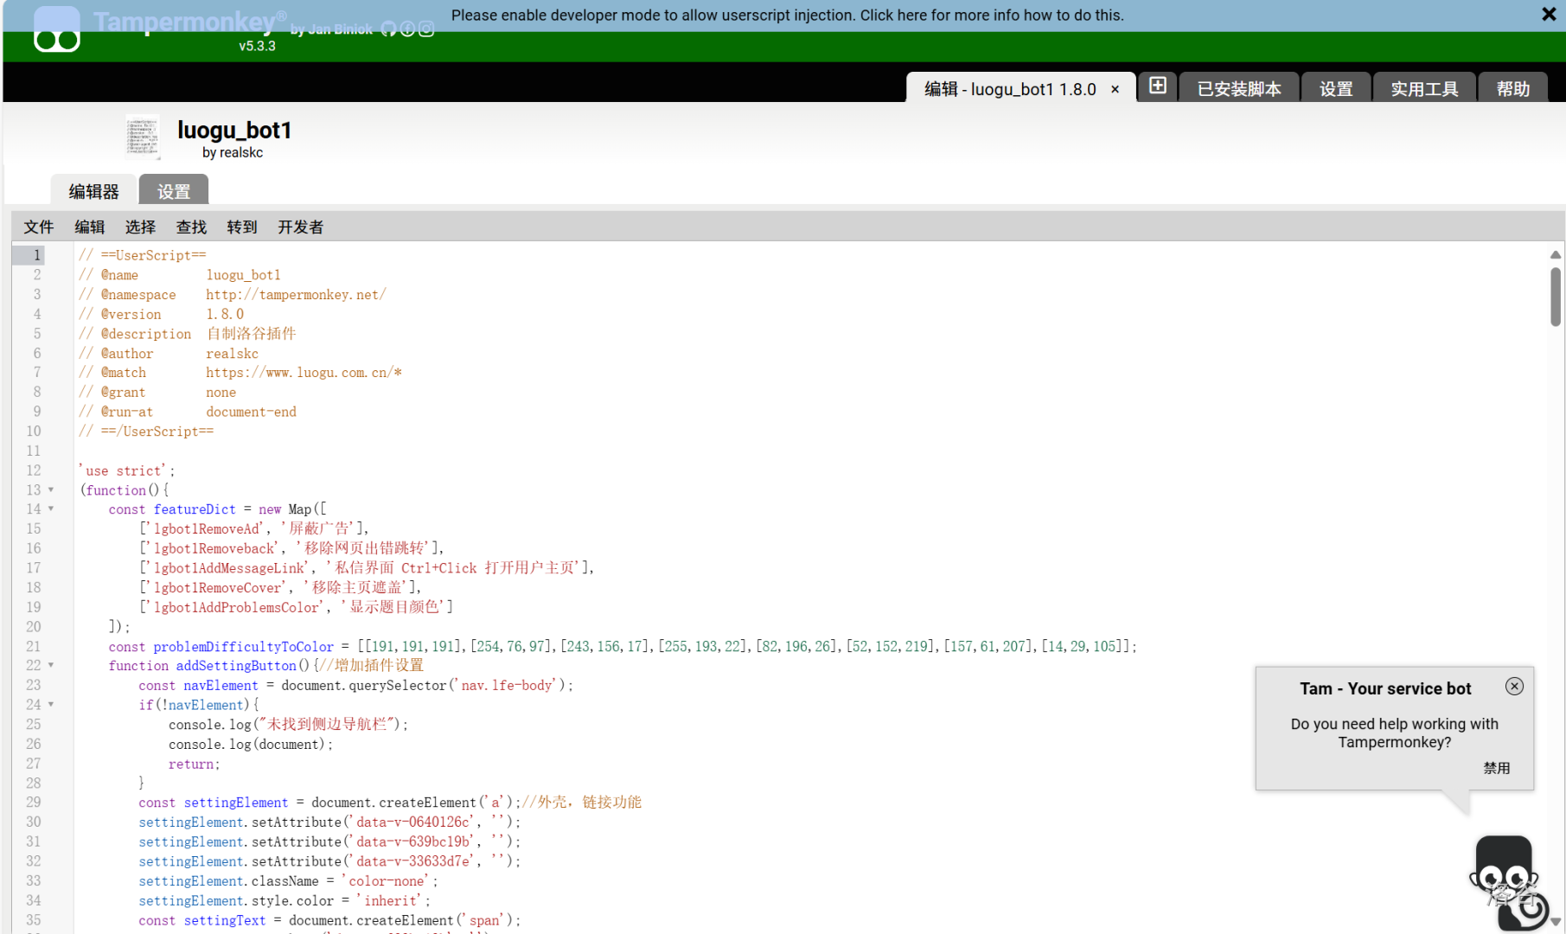Viewport: 1566px width, 934px height.
Task: Open the 开发者 menu
Action: coord(300,227)
